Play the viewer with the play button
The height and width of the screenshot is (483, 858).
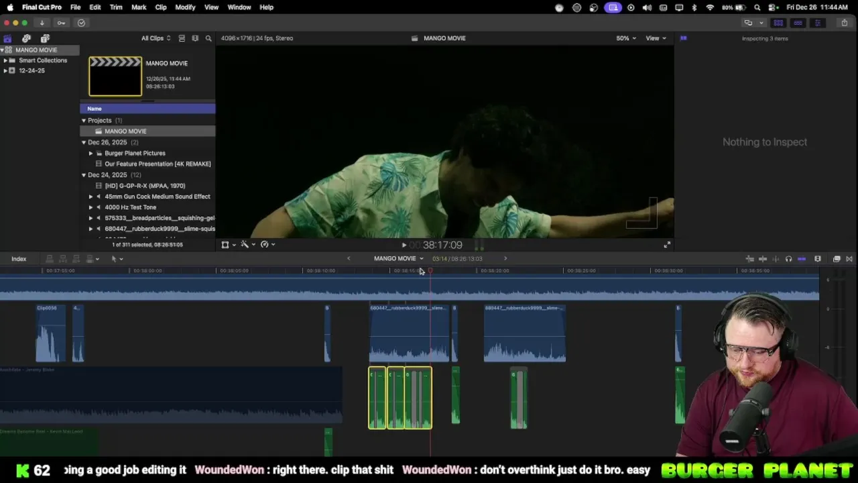(404, 246)
